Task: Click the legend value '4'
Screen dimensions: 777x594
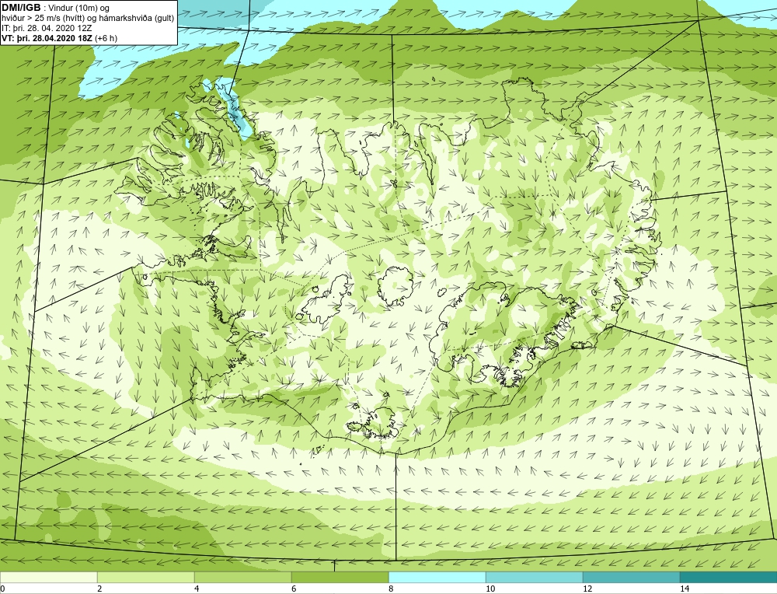Action: click(x=197, y=589)
